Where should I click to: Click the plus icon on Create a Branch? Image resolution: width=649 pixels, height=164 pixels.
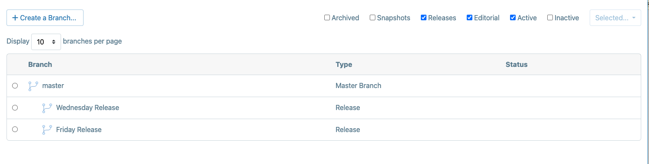[15, 18]
